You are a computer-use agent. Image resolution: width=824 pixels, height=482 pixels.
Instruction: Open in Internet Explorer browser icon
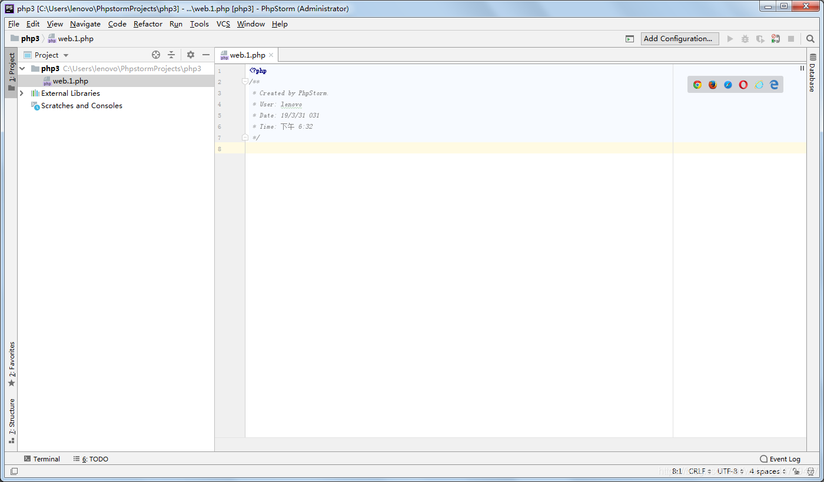click(x=759, y=85)
